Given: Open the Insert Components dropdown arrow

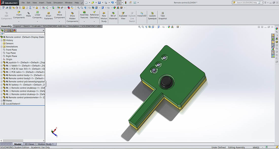Looking at the screenshot, I should (x=19, y=22).
